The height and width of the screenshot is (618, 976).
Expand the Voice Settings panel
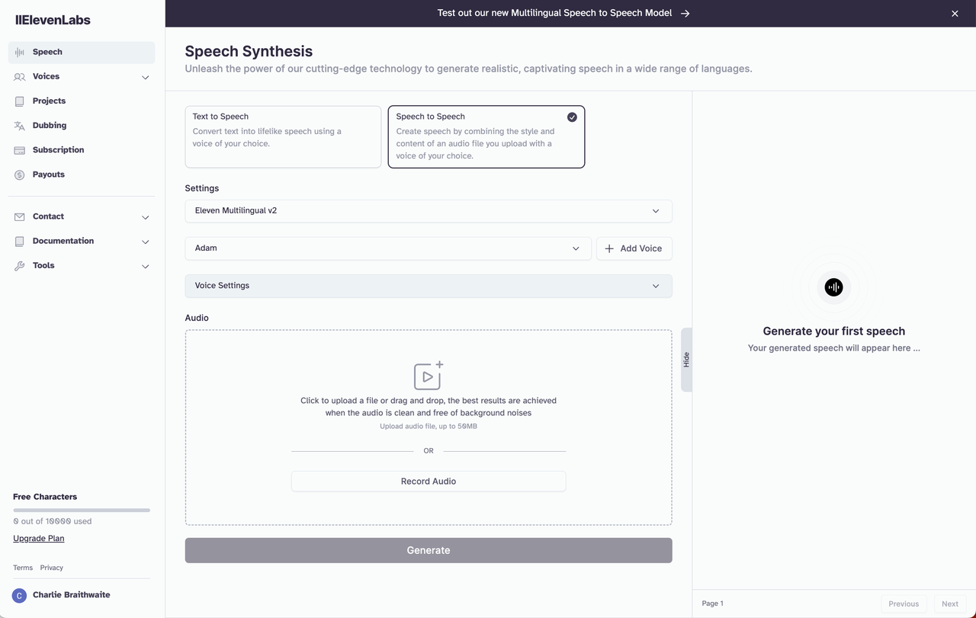coord(428,285)
